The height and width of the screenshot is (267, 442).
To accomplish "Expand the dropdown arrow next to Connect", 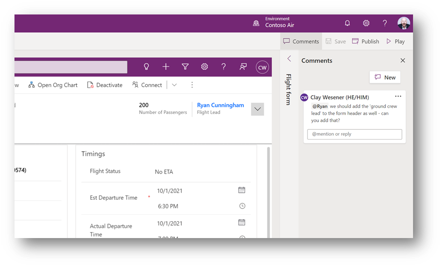I will pyautogui.click(x=174, y=85).
